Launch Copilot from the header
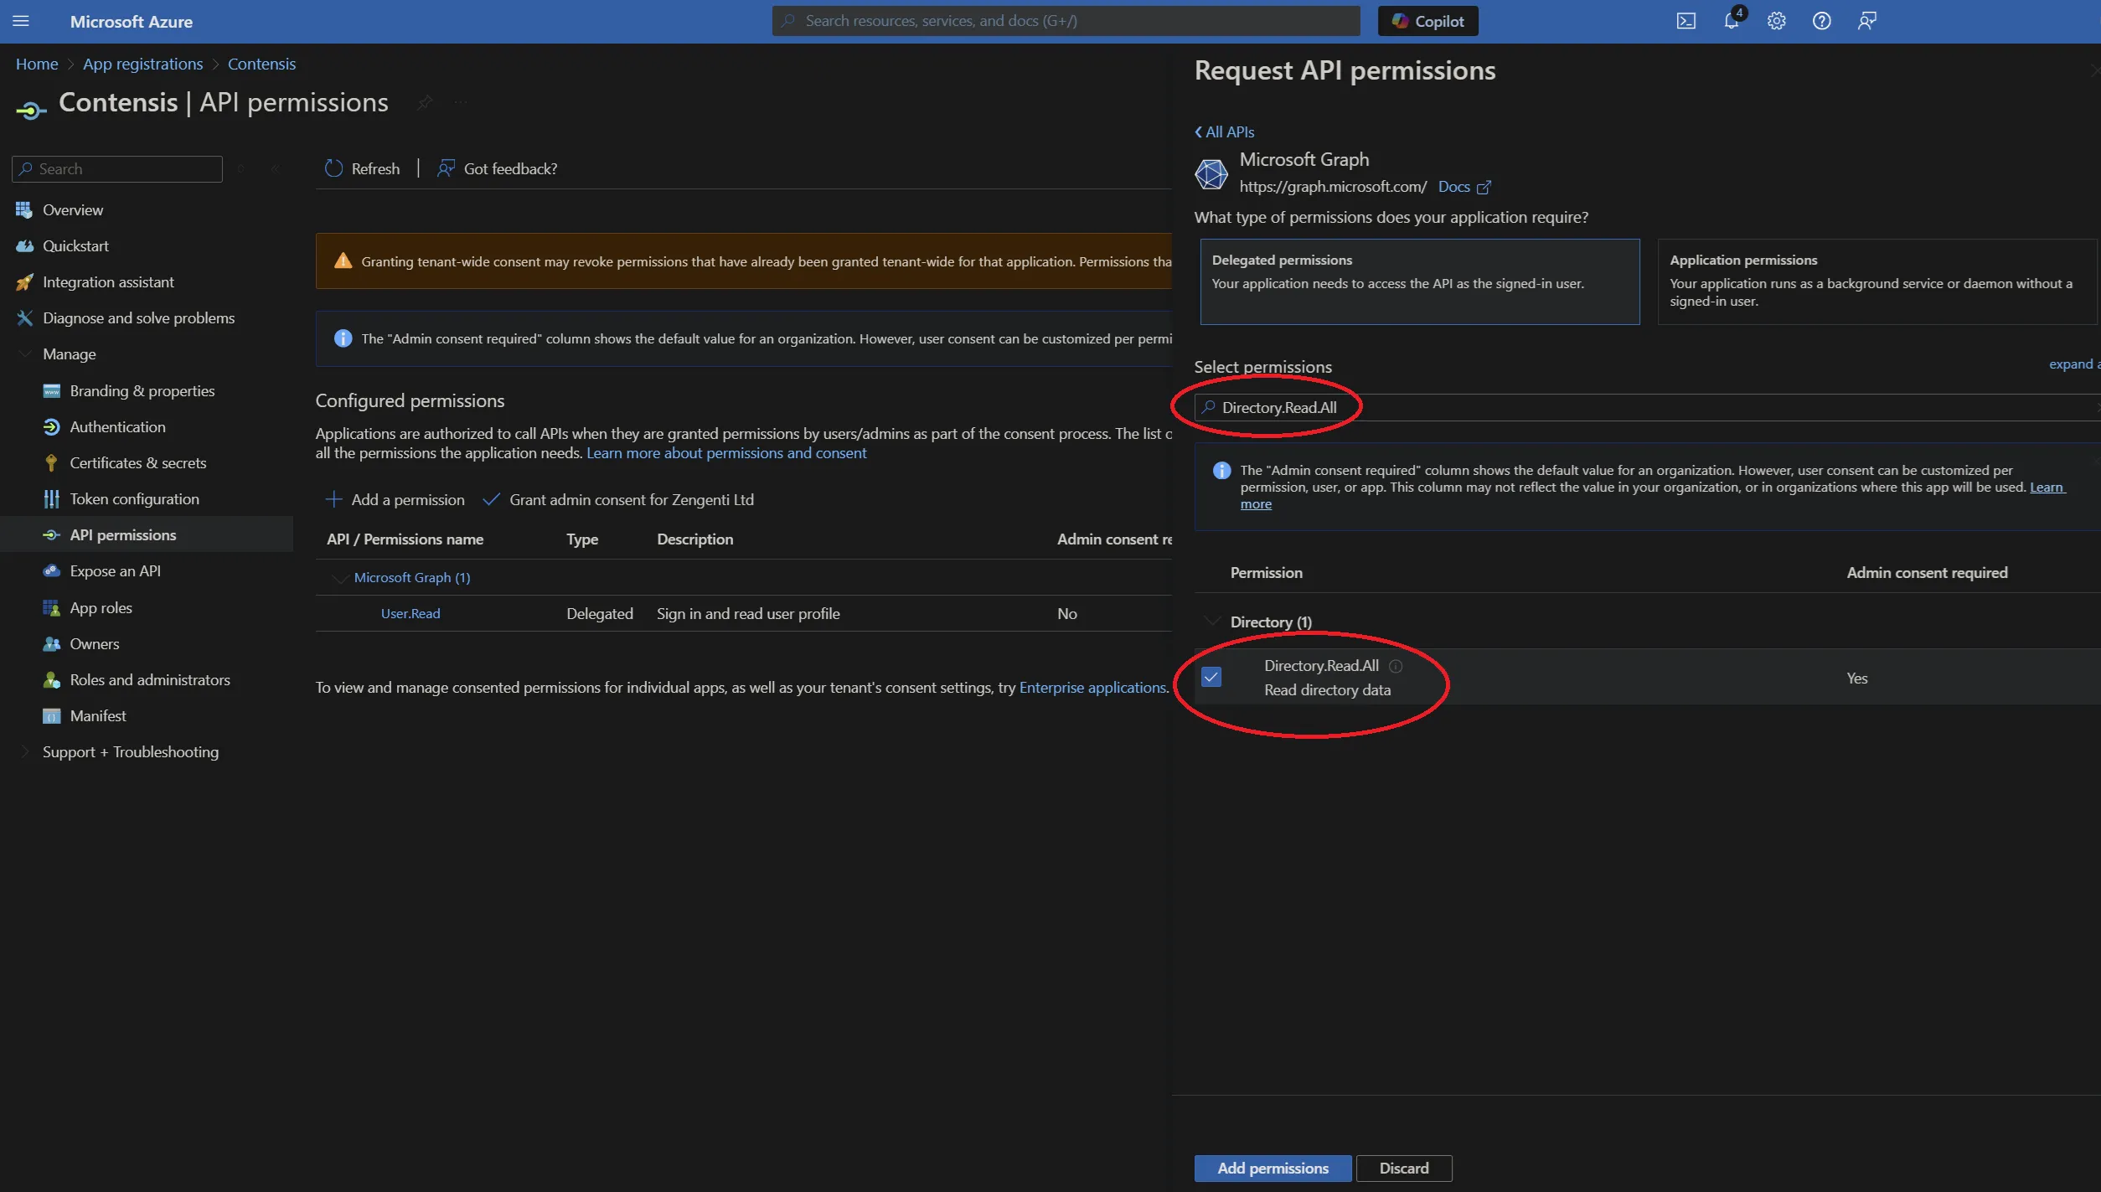This screenshot has height=1192, width=2101. tap(1427, 21)
